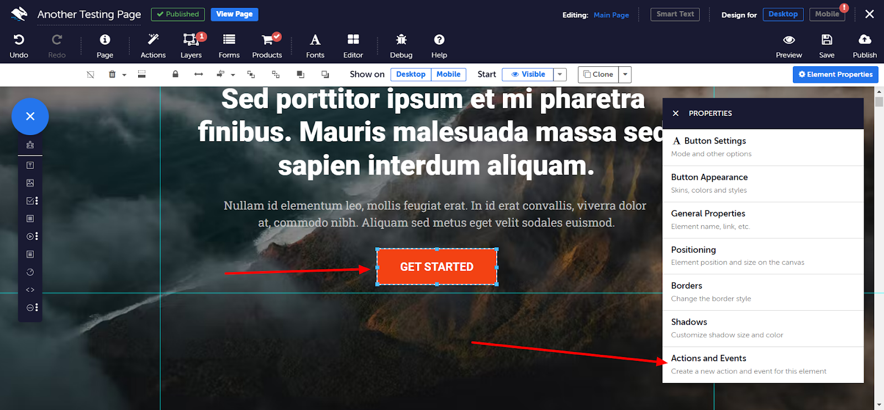Viewport: 884px width, 410px height.
Task: Expand the Clone dropdown arrow
Action: click(625, 74)
